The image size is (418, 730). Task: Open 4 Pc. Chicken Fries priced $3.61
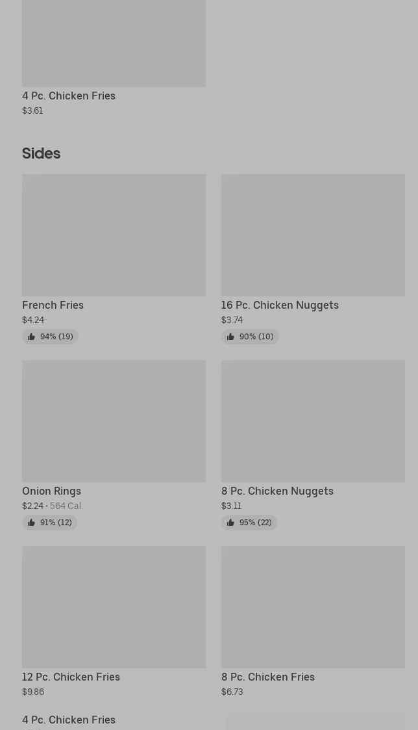(69, 96)
